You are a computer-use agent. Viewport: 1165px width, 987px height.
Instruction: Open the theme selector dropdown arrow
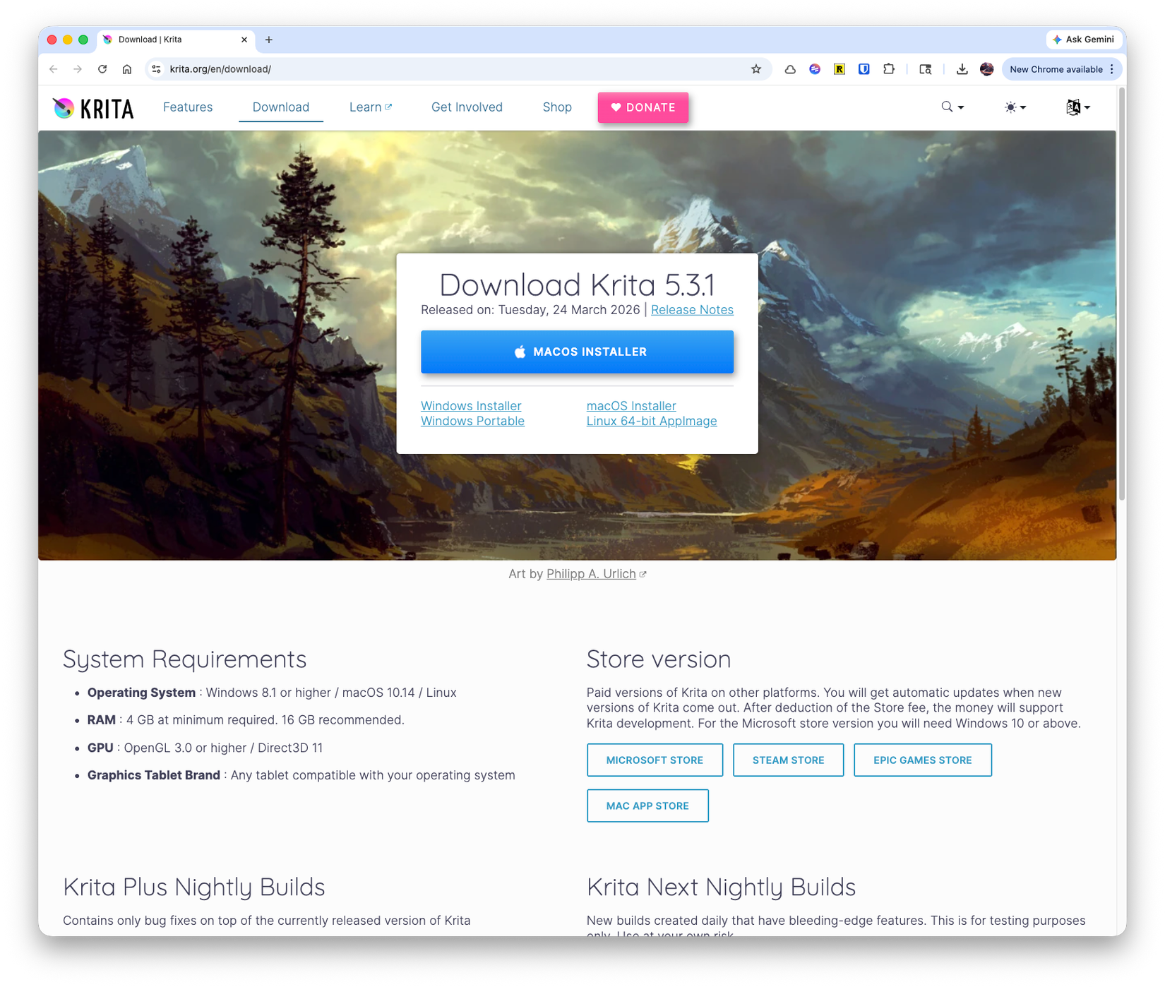point(1022,107)
